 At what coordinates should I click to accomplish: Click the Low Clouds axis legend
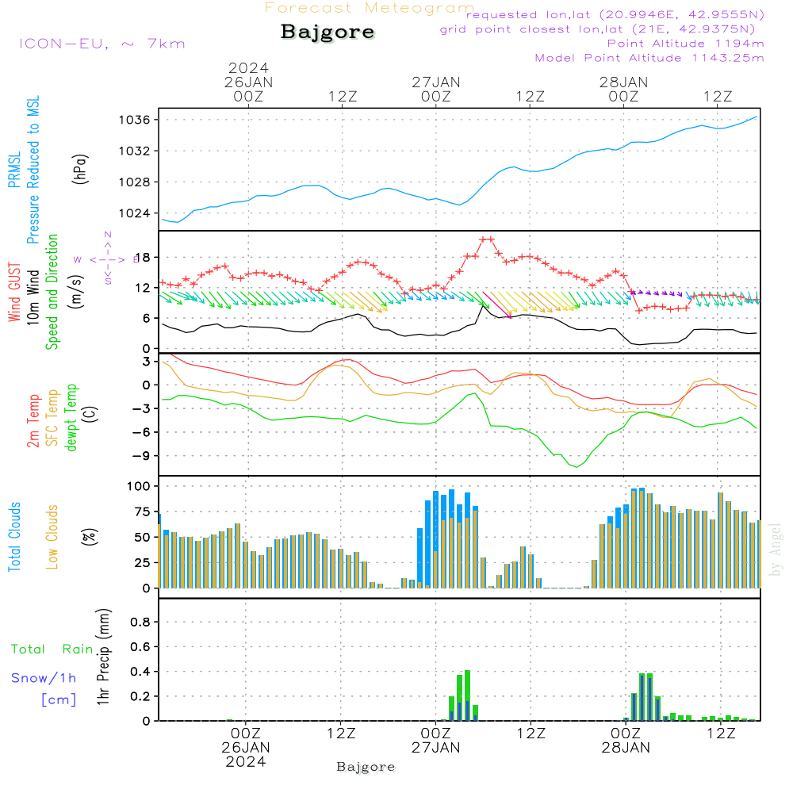click(x=52, y=537)
